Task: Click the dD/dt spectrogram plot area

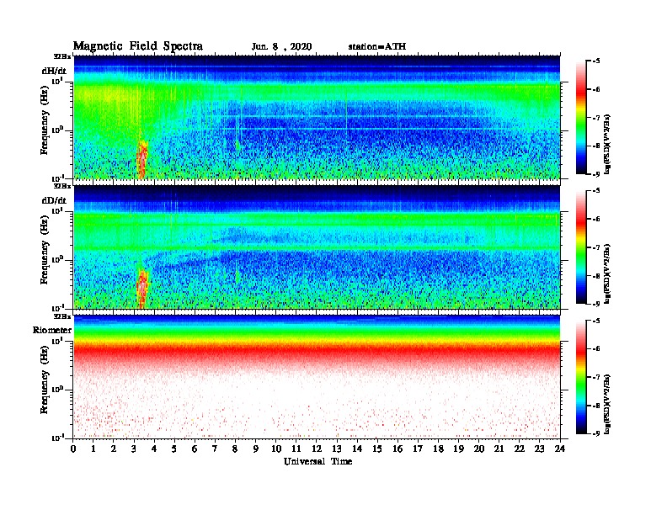Action: pos(317,247)
